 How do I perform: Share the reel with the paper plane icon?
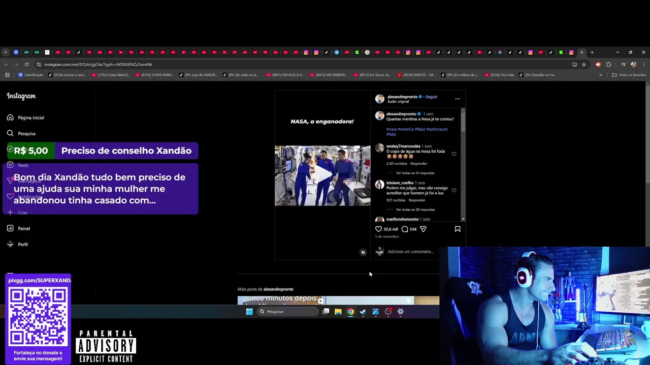point(423,229)
